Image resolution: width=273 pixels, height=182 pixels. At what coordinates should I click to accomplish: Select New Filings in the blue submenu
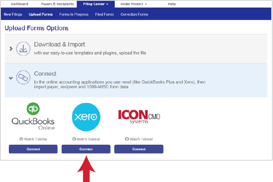(x=13, y=14)
